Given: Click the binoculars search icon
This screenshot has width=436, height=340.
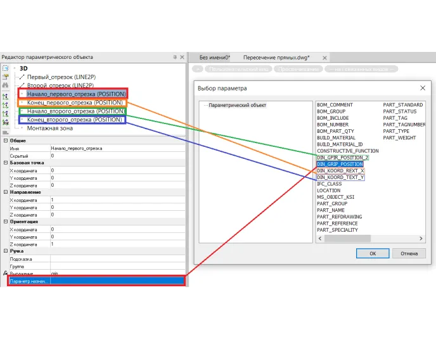Looking at the screenshot, I should [x=5, y=85].
